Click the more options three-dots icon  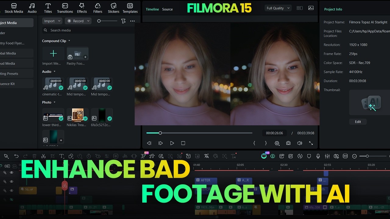click(x=132, y=21)
